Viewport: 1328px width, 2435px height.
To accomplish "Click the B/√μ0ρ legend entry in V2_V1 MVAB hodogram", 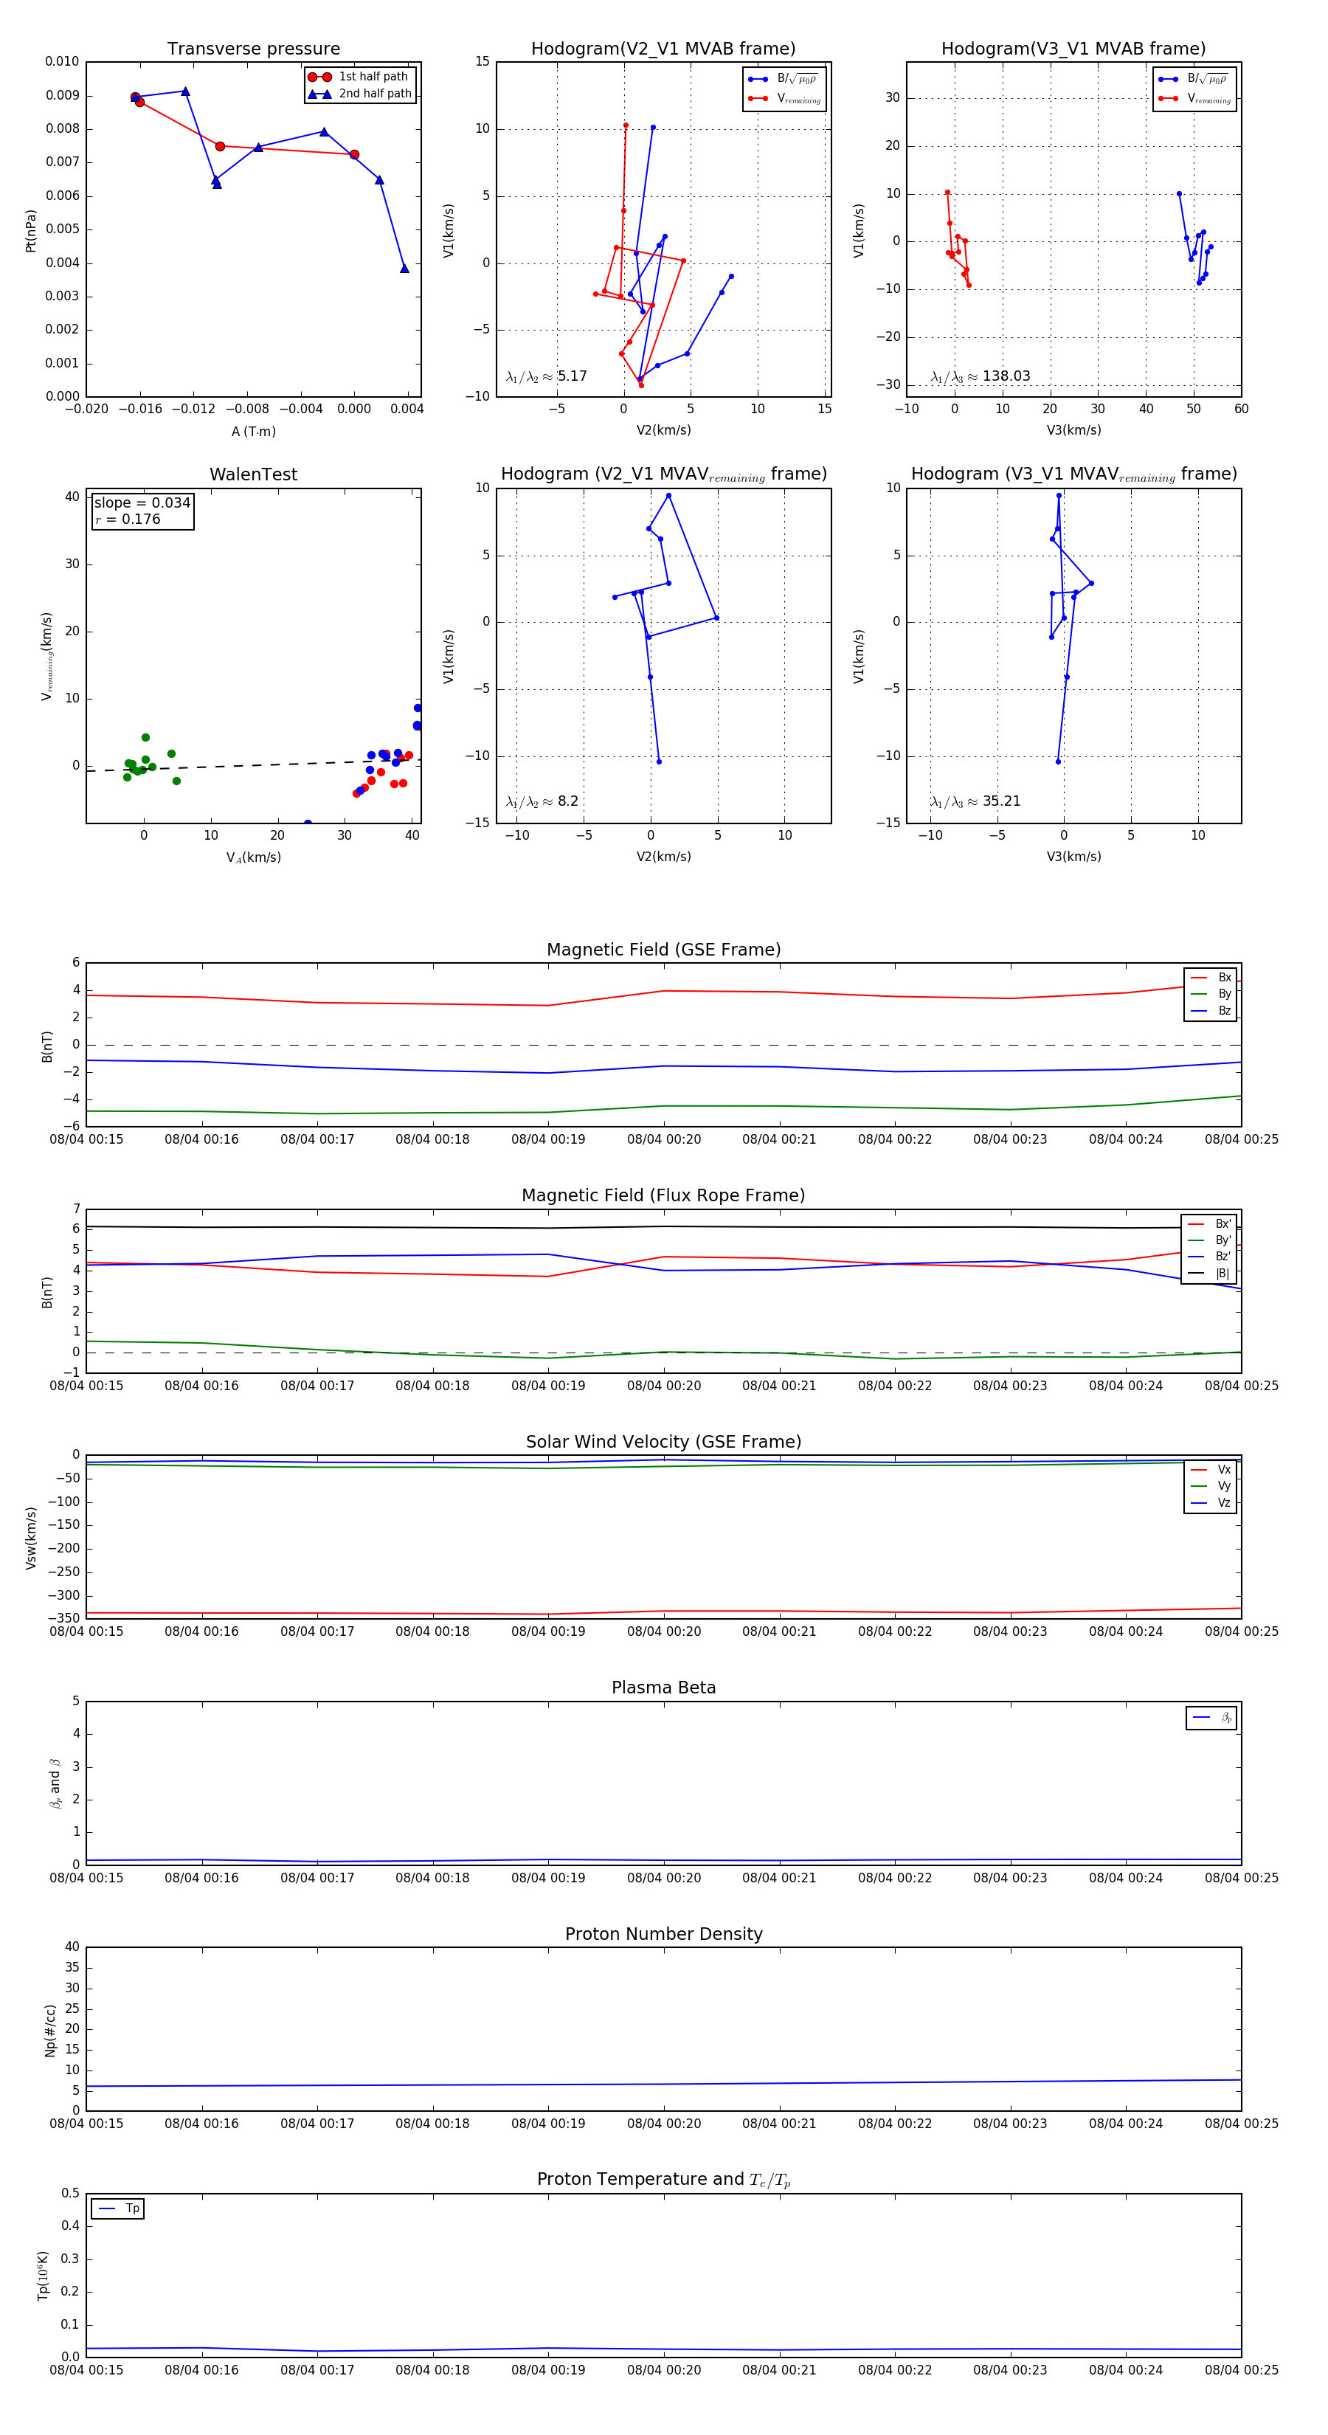I will pyautogui.click(x=784, y=80).
